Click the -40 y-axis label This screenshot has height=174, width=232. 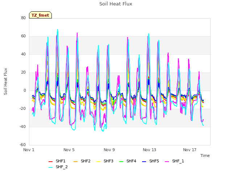[22, 127]
